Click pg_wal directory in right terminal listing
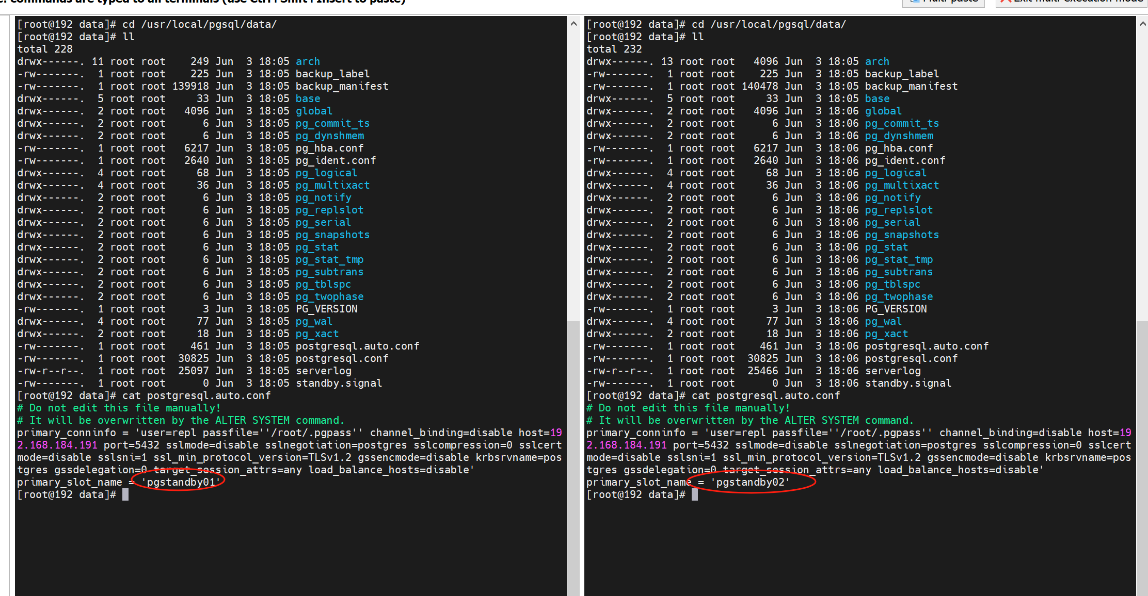 coord(883,321)
